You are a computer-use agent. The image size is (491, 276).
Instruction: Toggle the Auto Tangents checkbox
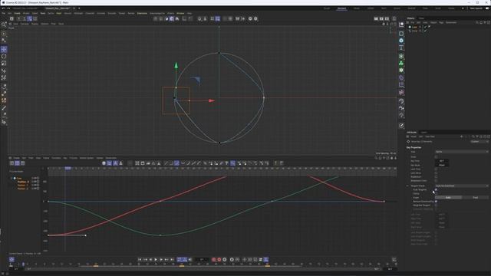point(436,189)
